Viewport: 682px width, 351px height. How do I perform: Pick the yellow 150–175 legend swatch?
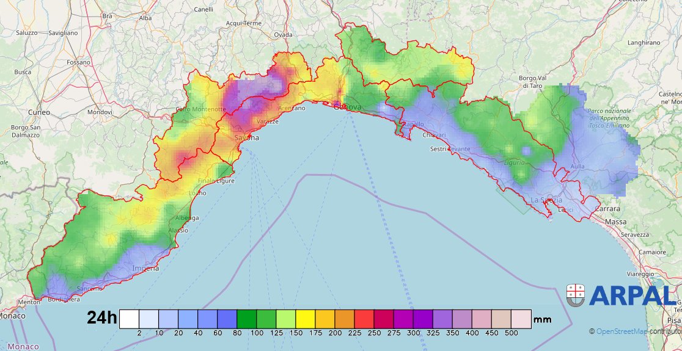point(306,319)
